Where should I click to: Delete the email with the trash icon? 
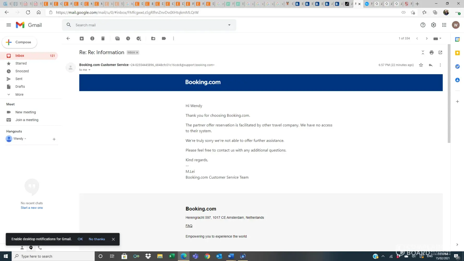103,38
